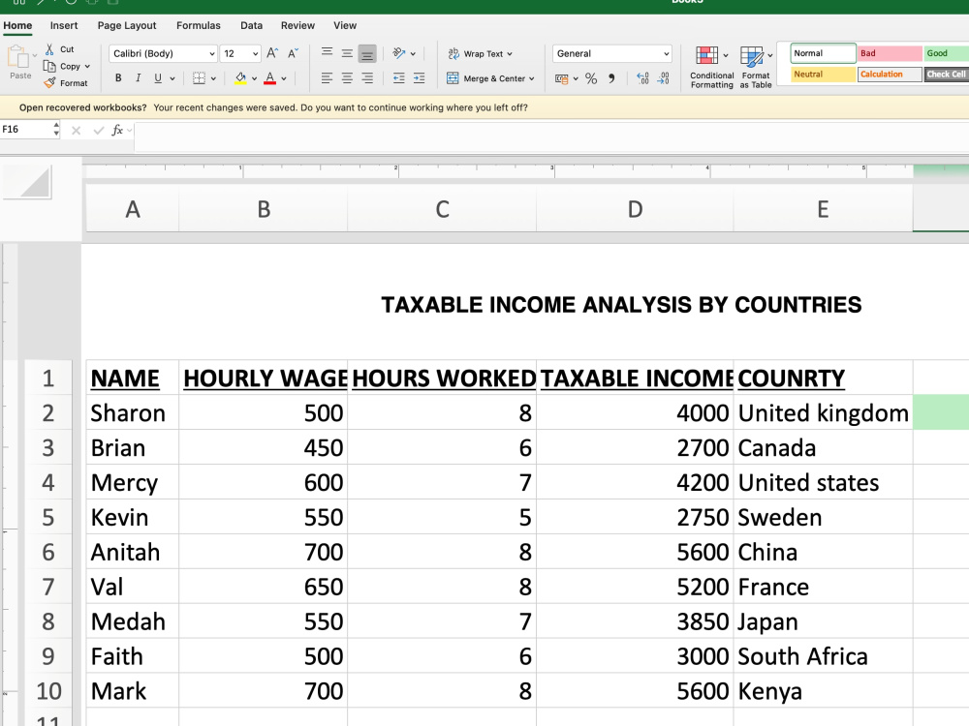
Task: Toggle Underline formatting
Action: (158, 78)
